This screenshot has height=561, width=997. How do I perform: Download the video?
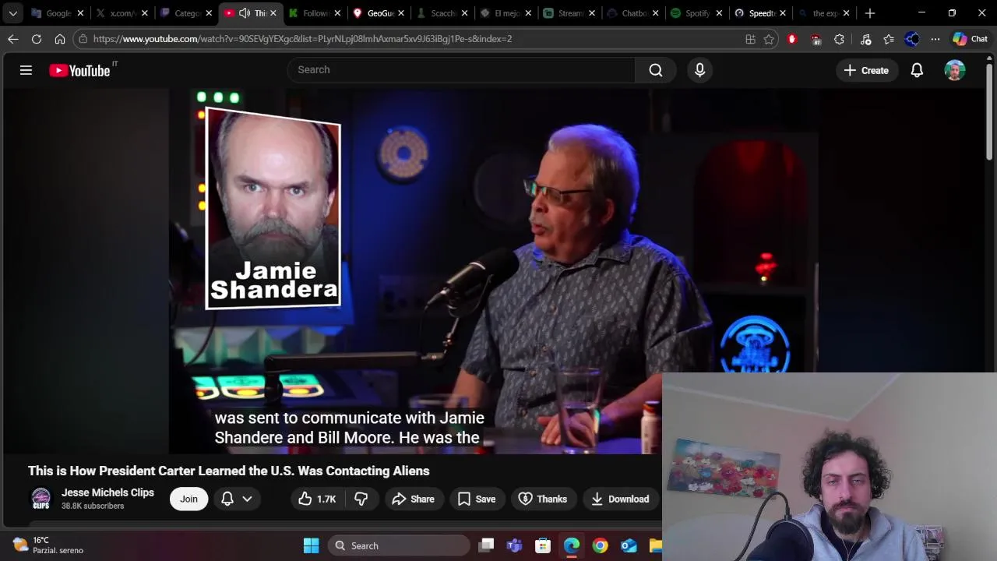620,499
